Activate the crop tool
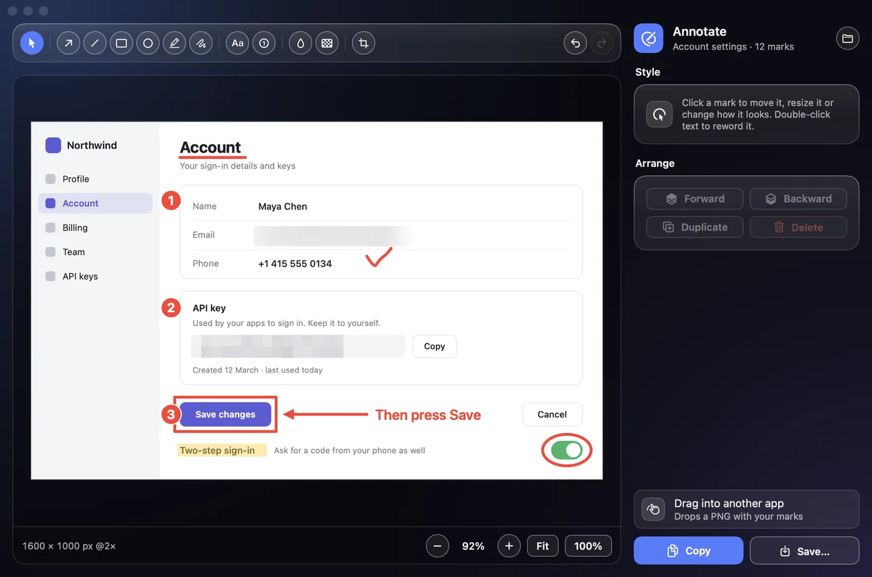872x577 pixels. pyautogui.click(x=364, y=43)
